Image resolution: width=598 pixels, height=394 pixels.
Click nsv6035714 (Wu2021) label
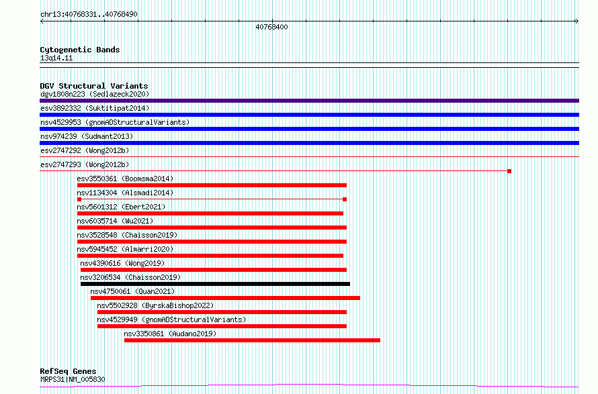coord(115,221)
